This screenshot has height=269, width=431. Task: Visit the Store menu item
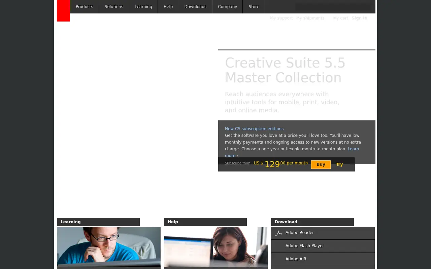[254, 7]
